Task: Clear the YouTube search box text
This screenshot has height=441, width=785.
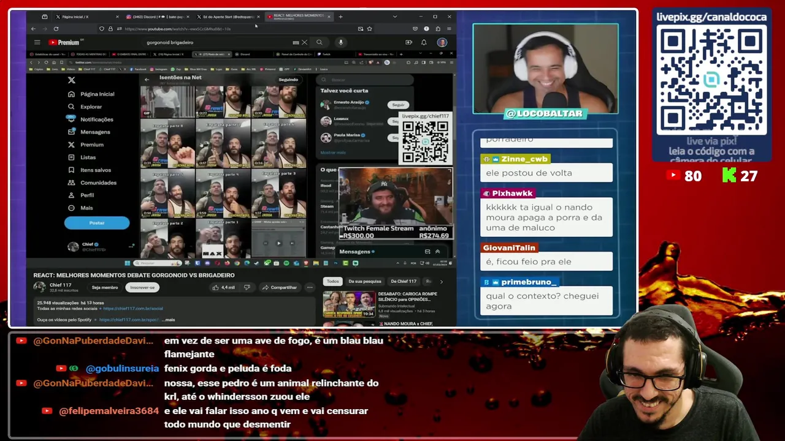Action: 304,42
